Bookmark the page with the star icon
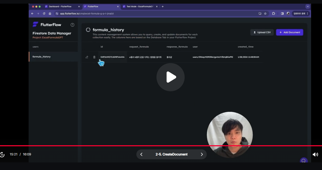This screenshot has height=170, width=322. pos(265,14)
